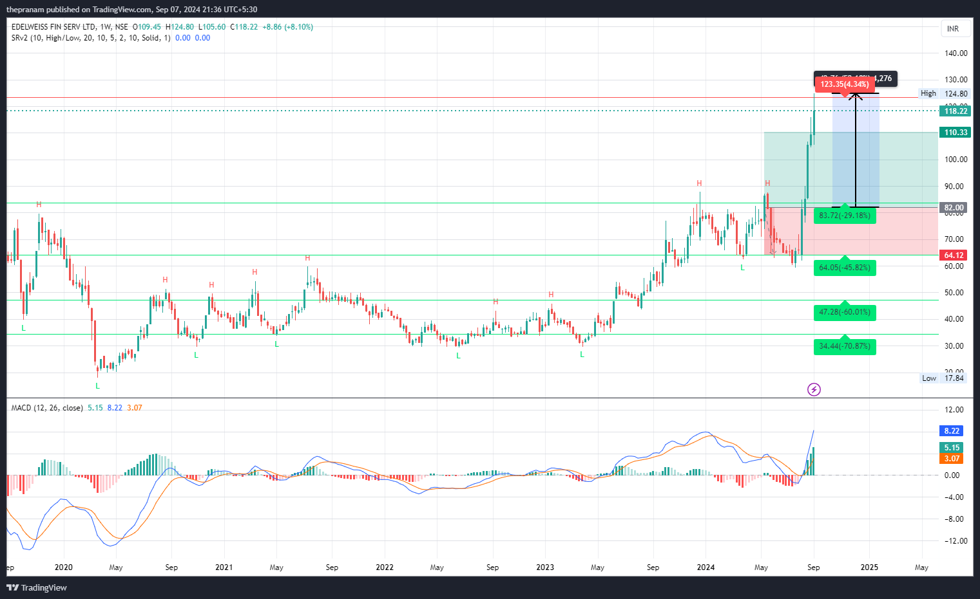Click the 2022 label on time axis
This screenshot has height=599, width=980.
(x=385, y=567)
